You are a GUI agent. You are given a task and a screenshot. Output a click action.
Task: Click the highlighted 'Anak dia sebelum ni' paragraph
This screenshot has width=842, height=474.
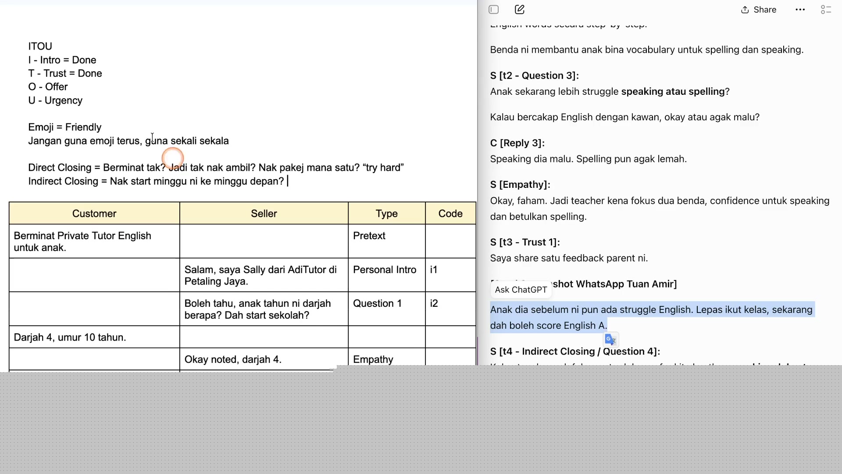coord(652,318)
